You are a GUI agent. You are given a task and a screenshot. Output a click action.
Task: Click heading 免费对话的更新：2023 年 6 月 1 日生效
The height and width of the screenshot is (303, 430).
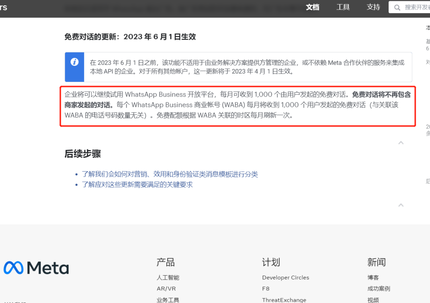(130, 37)
